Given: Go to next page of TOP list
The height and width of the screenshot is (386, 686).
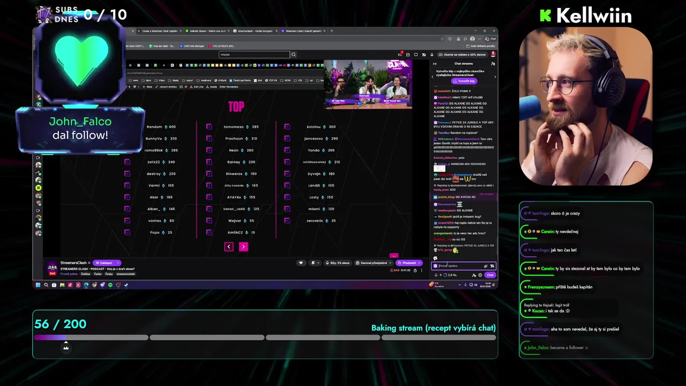Looking at the screenshot, I should pos(243,247).
